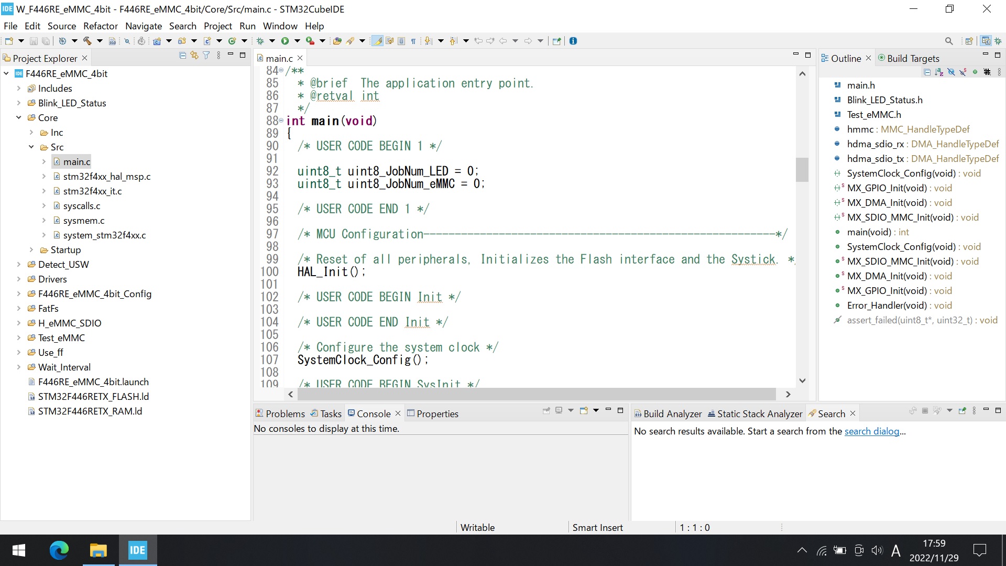The width and height of the screenshot is (1006, 566).
Task: Click the Back navigation arrow
Action: point(503,41)
